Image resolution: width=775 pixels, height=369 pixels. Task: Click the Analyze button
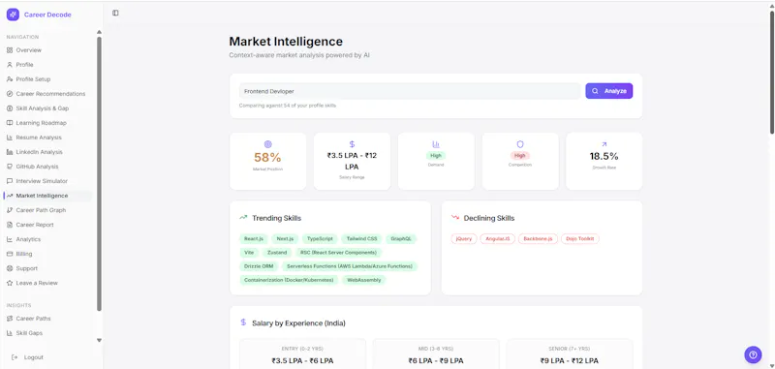click(609, 91)
